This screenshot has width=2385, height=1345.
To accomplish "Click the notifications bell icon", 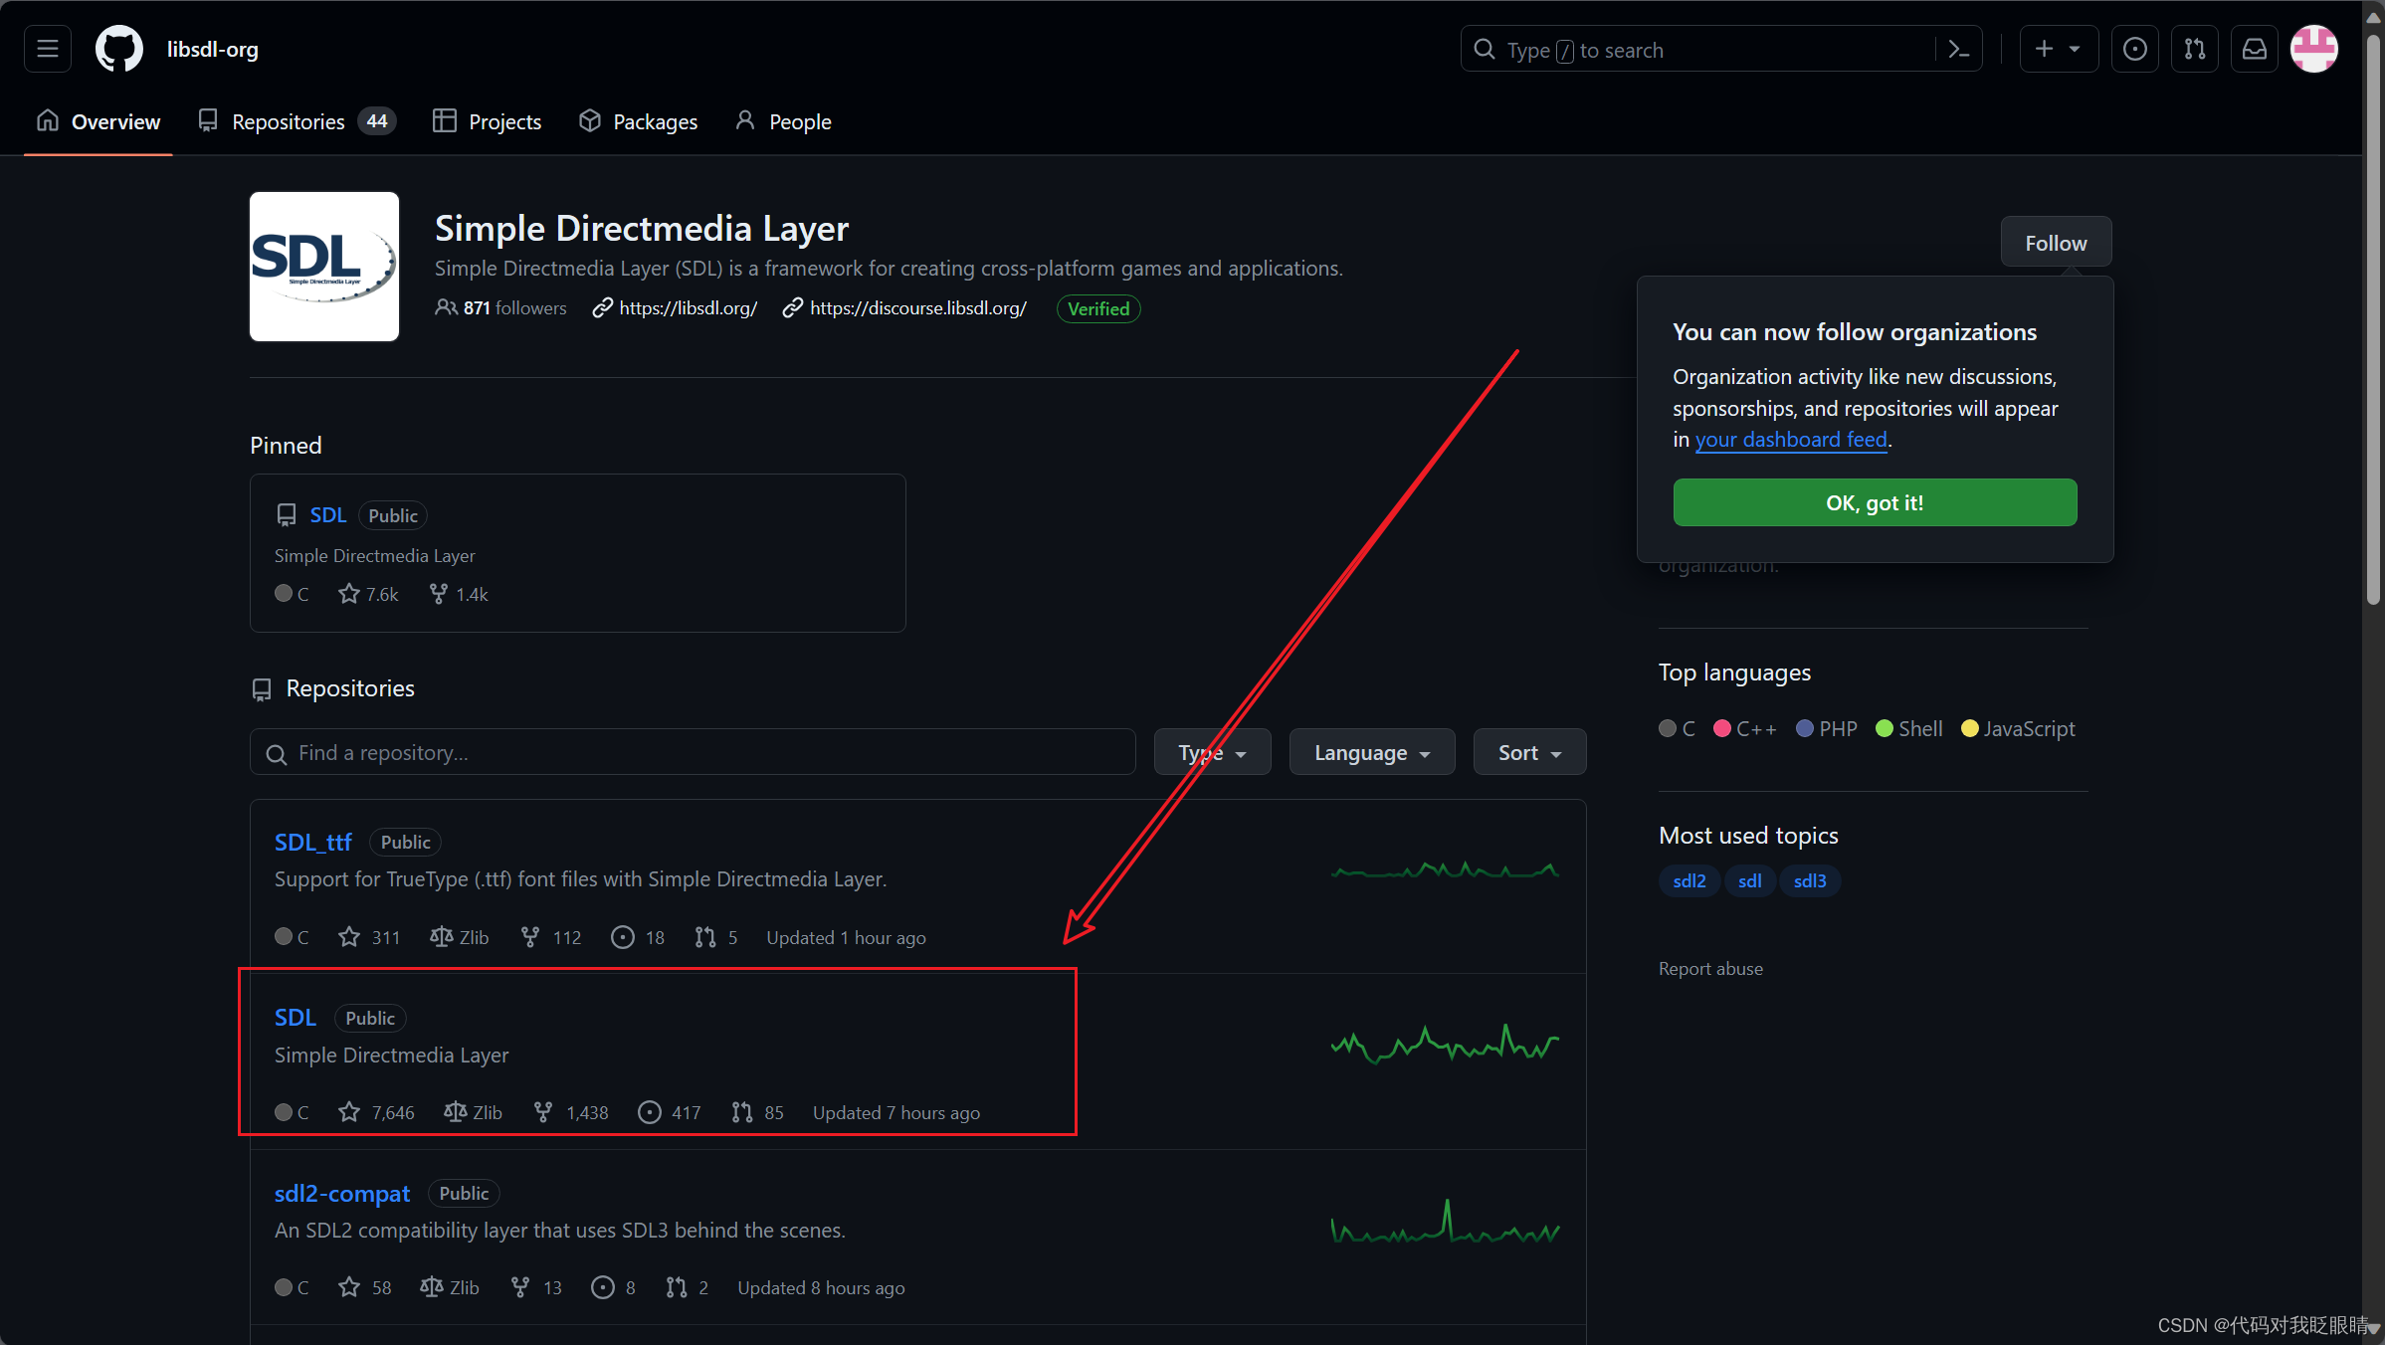I will [2253, 48].
